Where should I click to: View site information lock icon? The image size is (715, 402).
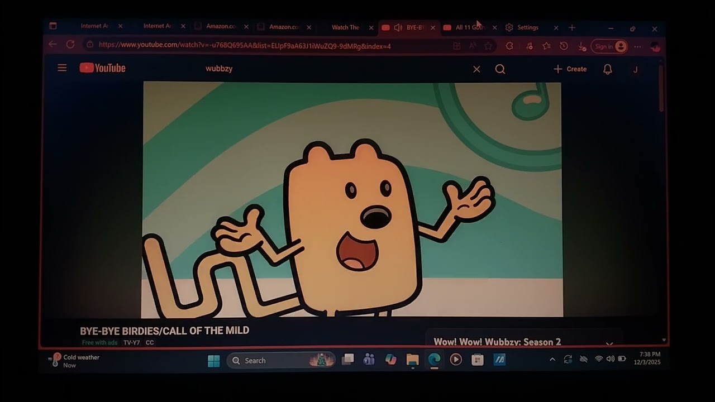pos(89,45)
